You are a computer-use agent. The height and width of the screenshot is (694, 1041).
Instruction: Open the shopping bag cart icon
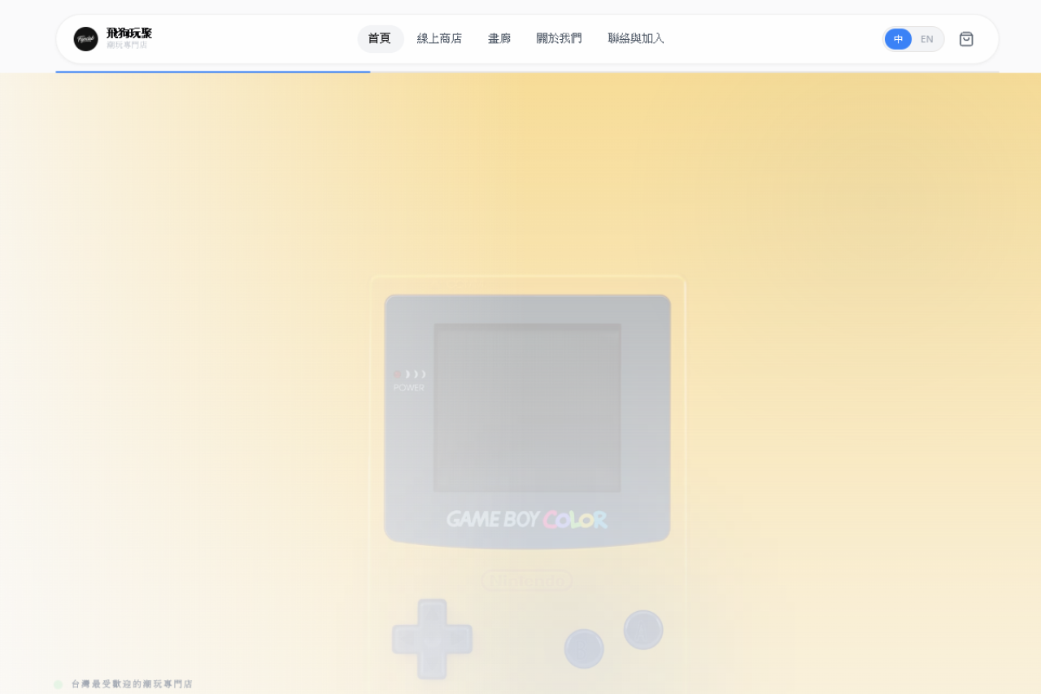[966, 39]
